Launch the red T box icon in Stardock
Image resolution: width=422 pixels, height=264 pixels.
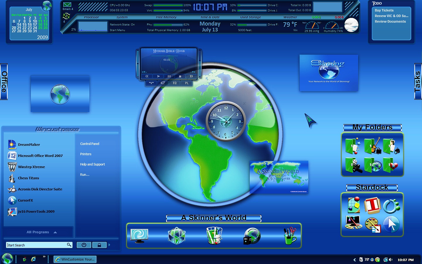click(372, 205)
